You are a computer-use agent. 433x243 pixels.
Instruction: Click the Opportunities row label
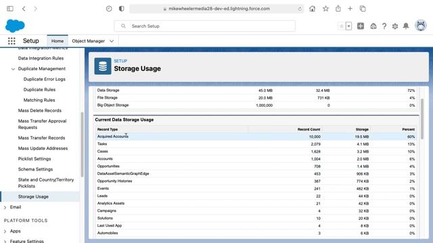pos(108,166)
